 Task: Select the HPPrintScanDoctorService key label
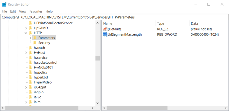click(53, 23)
